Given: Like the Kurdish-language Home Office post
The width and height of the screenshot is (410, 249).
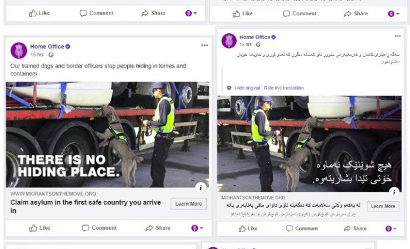Looking at the screenshot, I should [x=248, y=229].
